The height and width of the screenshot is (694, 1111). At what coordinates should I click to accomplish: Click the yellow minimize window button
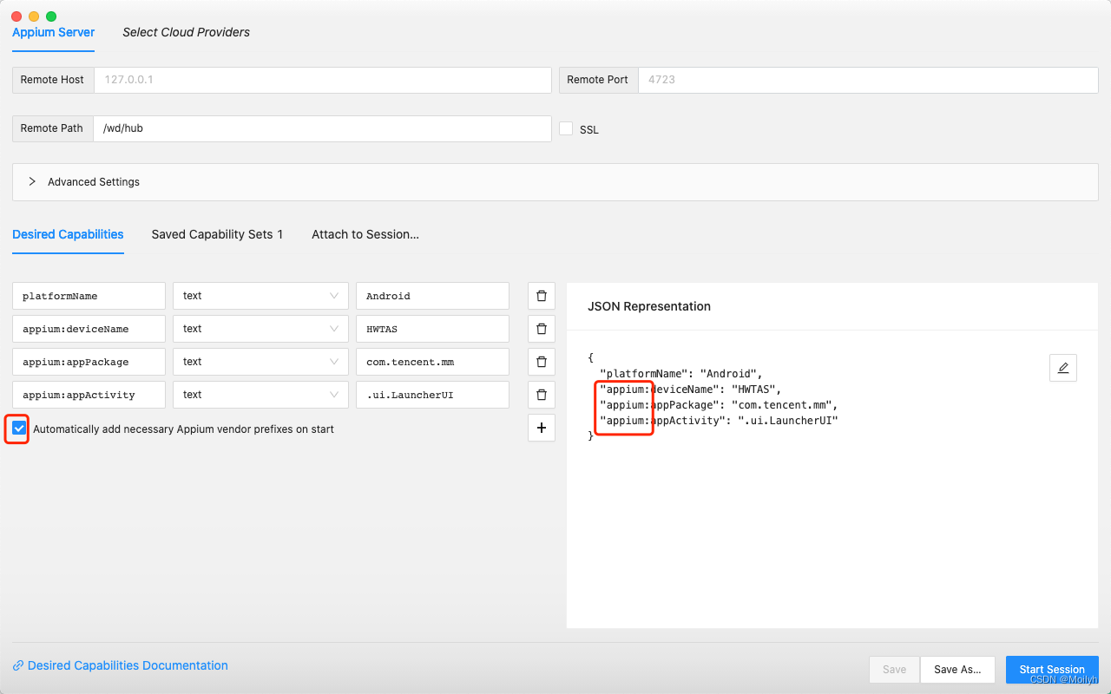tap(34, 16)
